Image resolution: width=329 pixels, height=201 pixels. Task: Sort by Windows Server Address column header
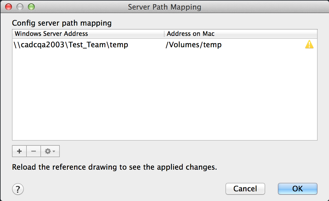pyautogui.click(x=51, y=34)
